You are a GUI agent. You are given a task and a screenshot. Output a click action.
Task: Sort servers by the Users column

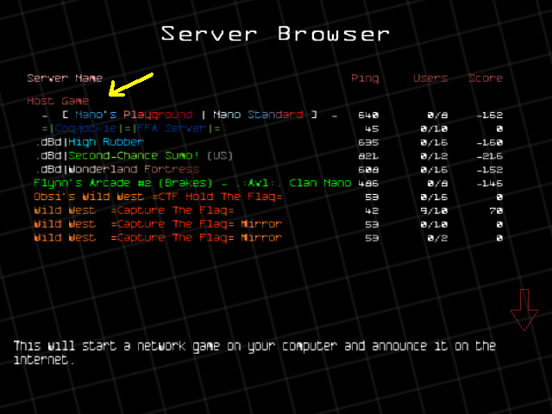(x=430, y=78)
